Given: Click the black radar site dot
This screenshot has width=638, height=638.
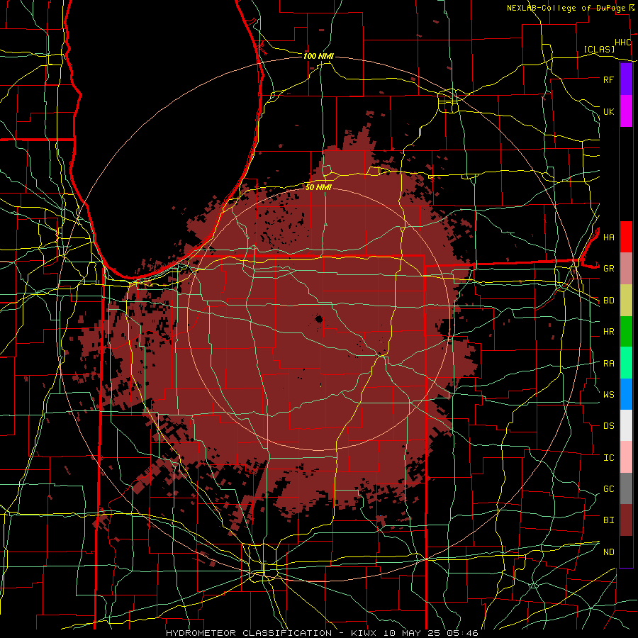Looking at the screenshot, I should [x=319, y=319].
